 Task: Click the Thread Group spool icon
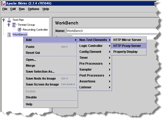(x=14, y=25)
